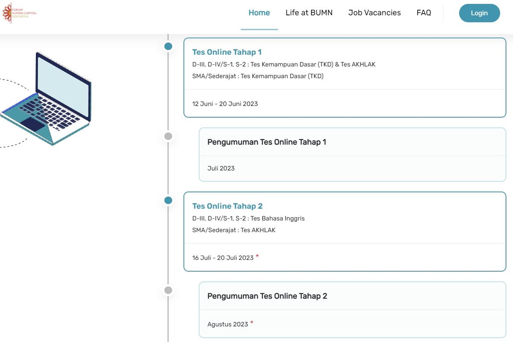The image size is (513, 342).
Task: Open the FAQ menu item
Action: pos(424,13)
